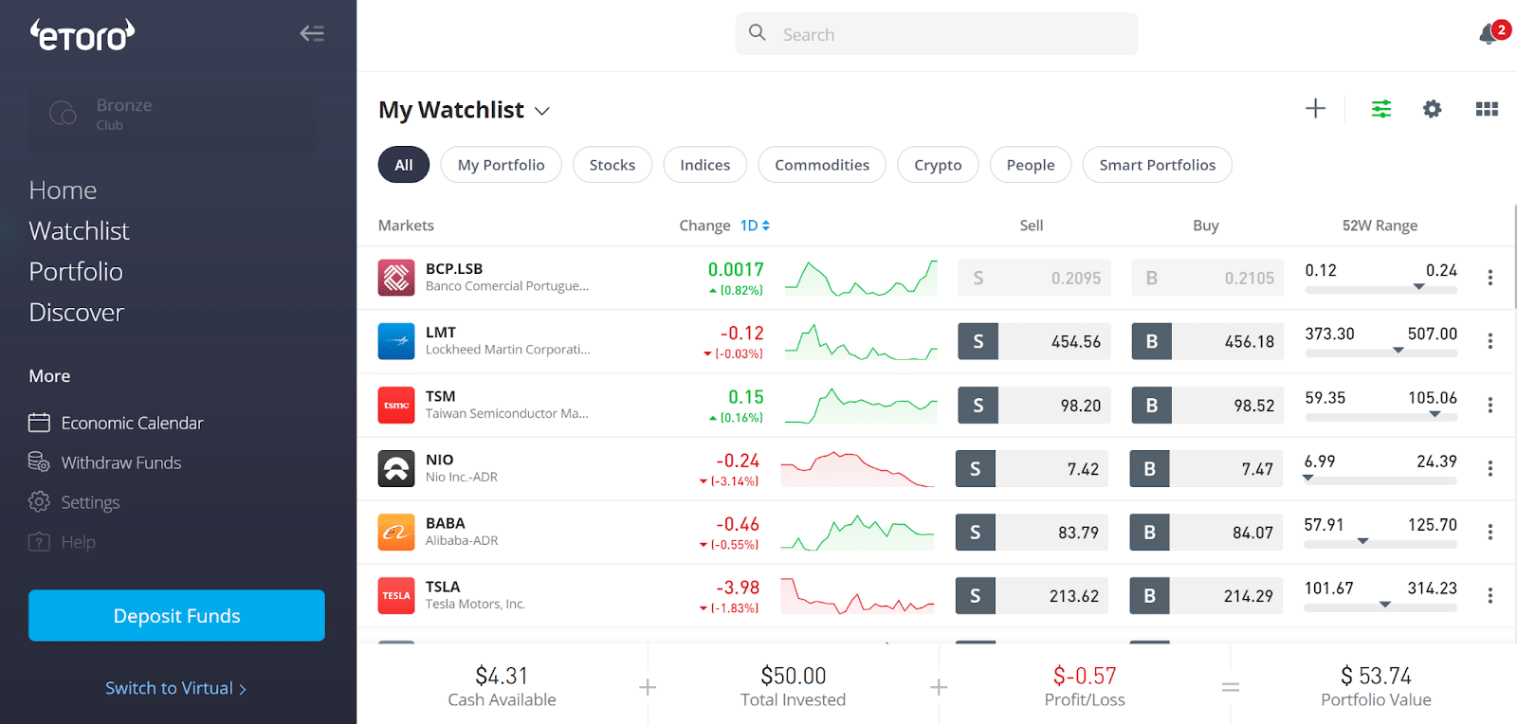Viewport: 1517px width, 724px height.
Task: Click the TSLA 52W range bar
Action: pyautogui.click(x=1380, y=607)
